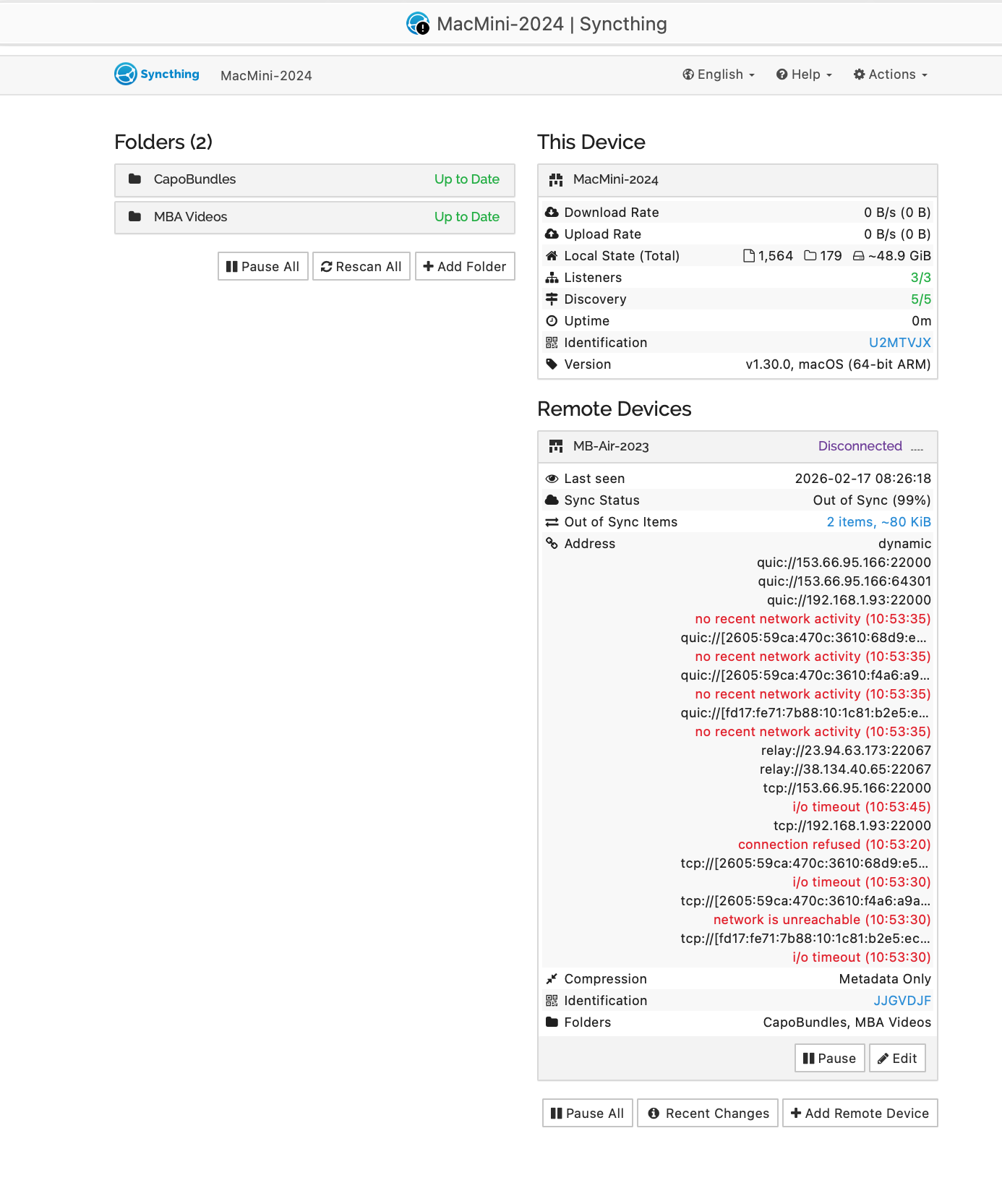The width and height of the screenshot is (1002, 1183).
Task: Click the QR code icon beside U2MTVJX
Action: point(552,343)
